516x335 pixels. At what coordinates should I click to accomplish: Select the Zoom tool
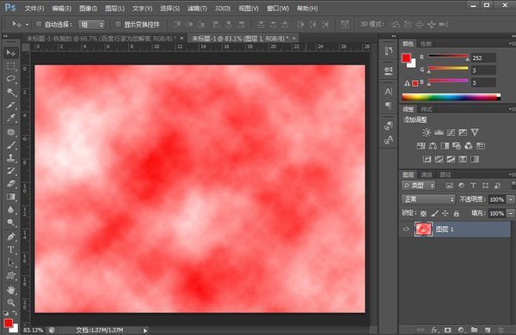11,302
